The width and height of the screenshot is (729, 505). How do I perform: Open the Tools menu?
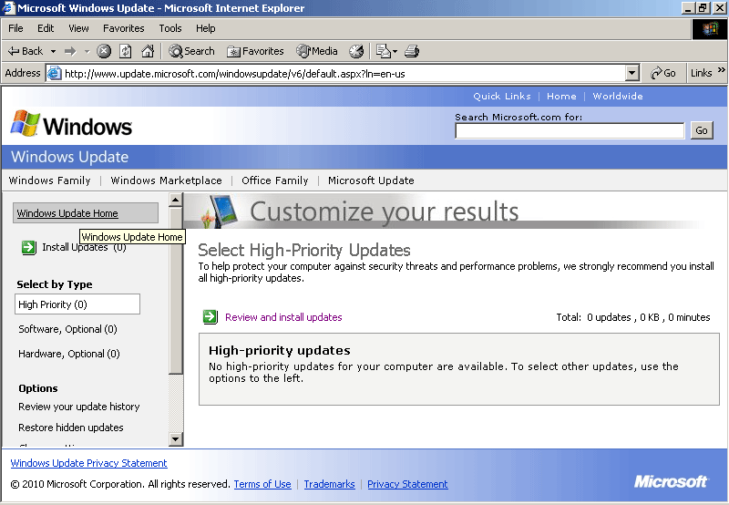170,28
